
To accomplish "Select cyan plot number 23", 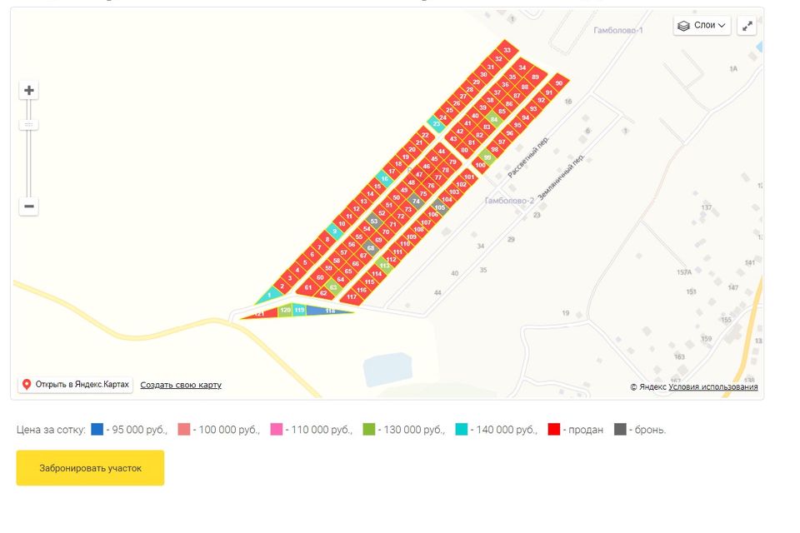I will point(436,123).
